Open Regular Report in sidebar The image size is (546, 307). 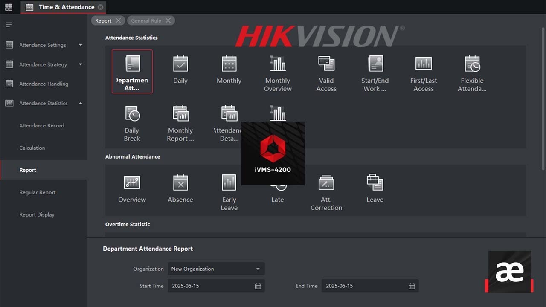coord(38,192)
